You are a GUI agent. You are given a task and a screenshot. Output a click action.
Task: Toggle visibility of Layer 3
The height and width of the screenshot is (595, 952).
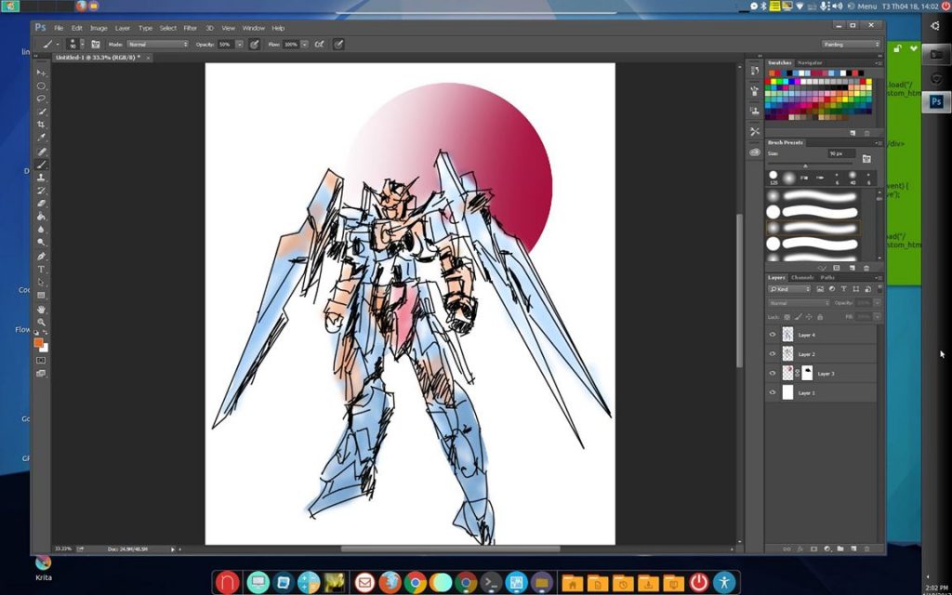(x=773, y=374)
